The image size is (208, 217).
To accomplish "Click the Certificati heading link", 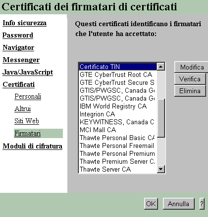I will pyautogui.click(x=19, y=84).
